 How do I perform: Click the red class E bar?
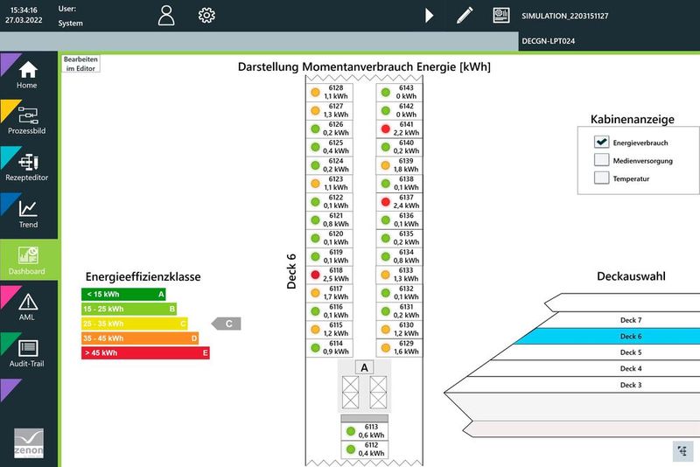tap(145, 352)
